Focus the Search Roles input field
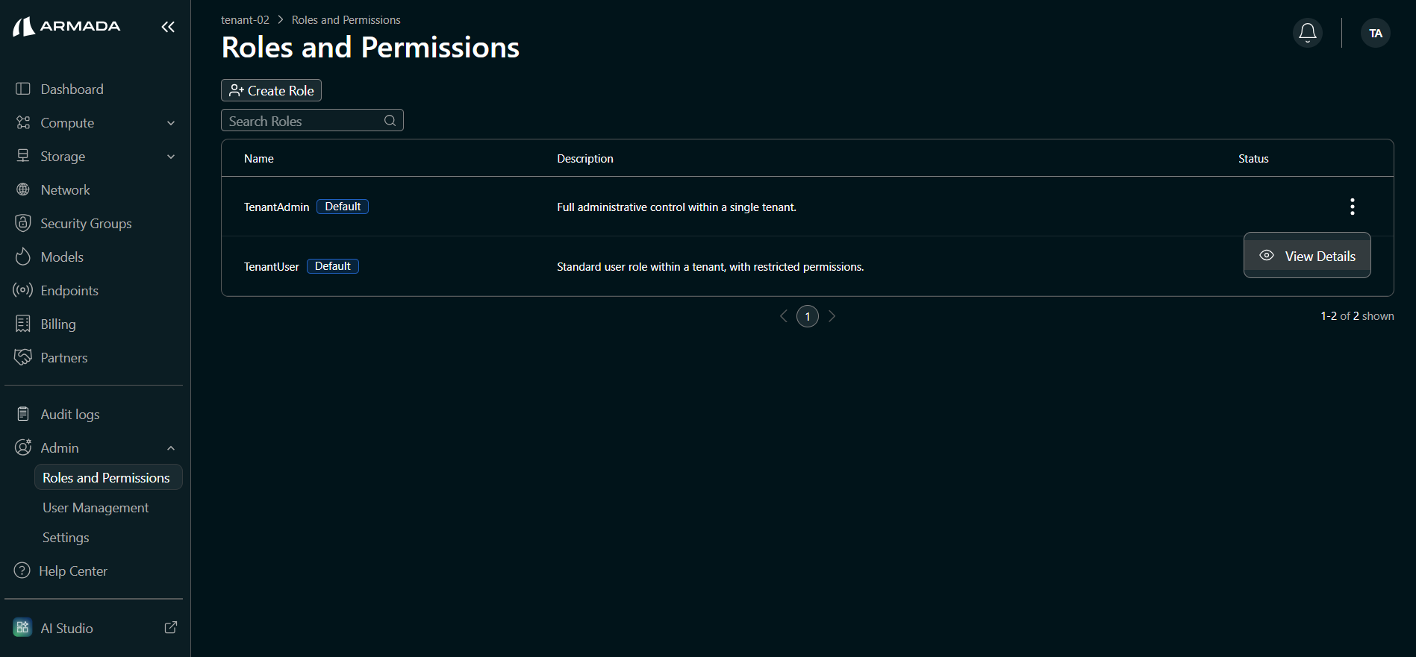Viewport: 1416px width, 657px height. pos(312,121)
